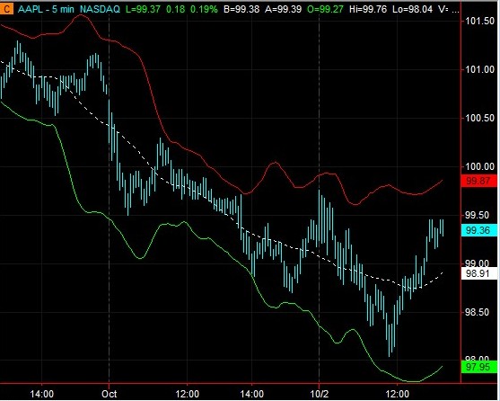Select the AAPL - 5 min symbol label
500x401 pixels.
[46, 9]
